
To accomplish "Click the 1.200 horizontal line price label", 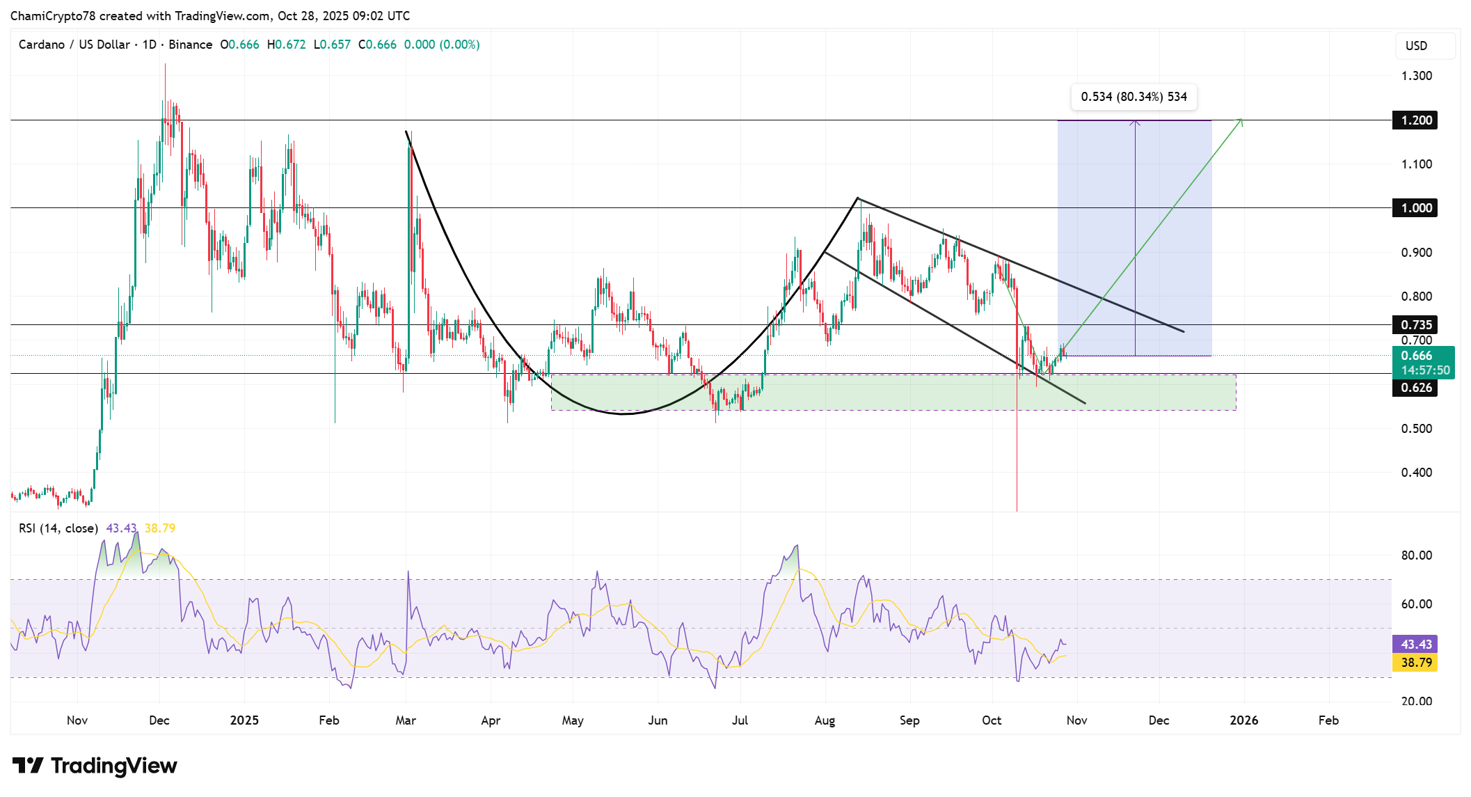I will coord(1416,120).
